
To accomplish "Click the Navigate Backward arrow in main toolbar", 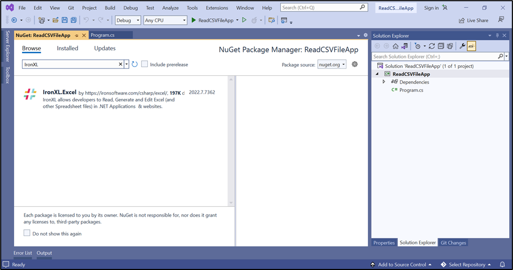I will coord(14,20).
